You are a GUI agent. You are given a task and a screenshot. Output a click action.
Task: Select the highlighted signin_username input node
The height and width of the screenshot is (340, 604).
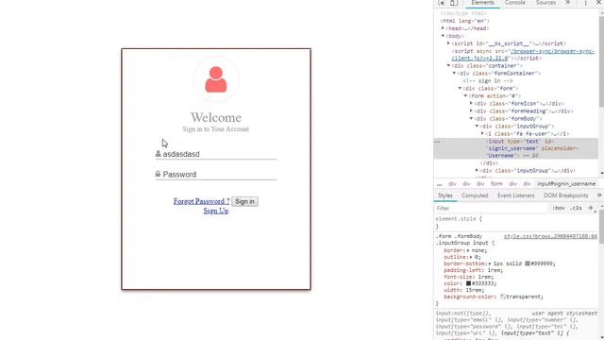[516, 148]
